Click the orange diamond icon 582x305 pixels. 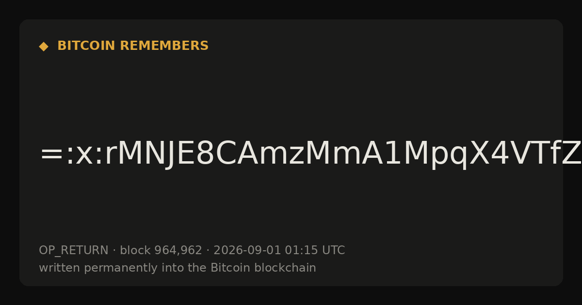tap(44, 46)
